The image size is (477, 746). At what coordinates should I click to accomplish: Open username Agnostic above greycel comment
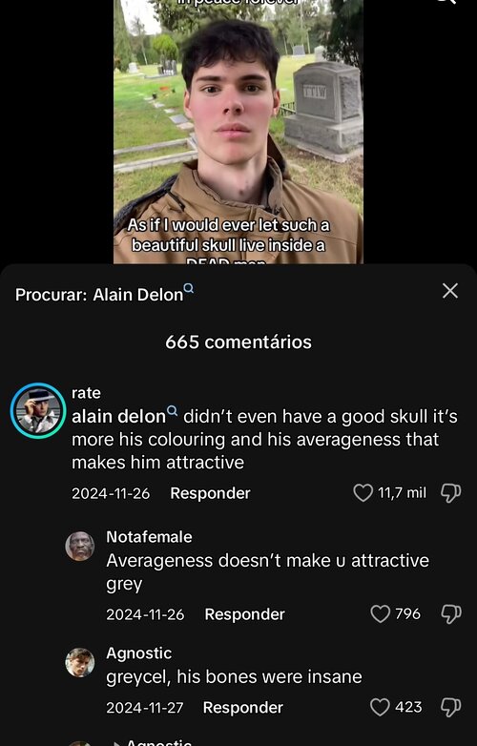point(139,653)
